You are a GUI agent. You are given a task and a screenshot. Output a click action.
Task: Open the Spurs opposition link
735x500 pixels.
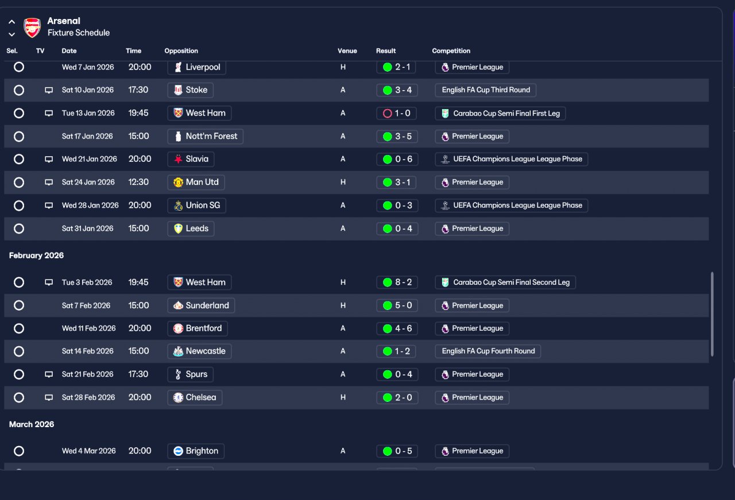click(191, 374)
